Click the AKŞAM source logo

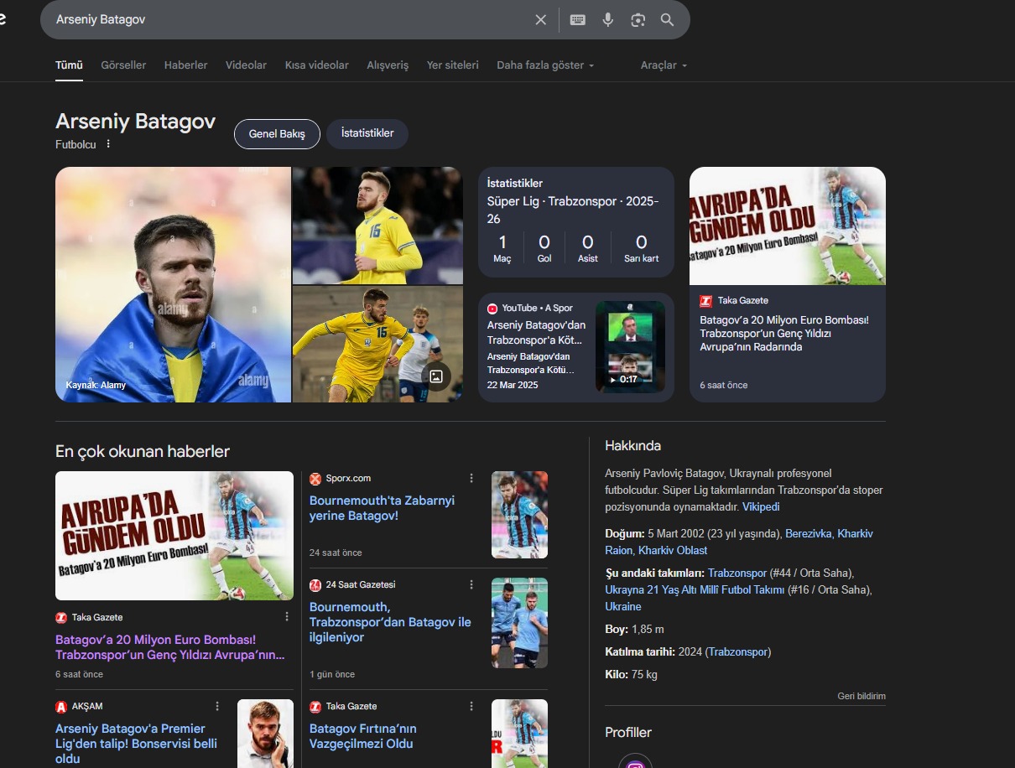pyautogui.click(x=61, y=706)
